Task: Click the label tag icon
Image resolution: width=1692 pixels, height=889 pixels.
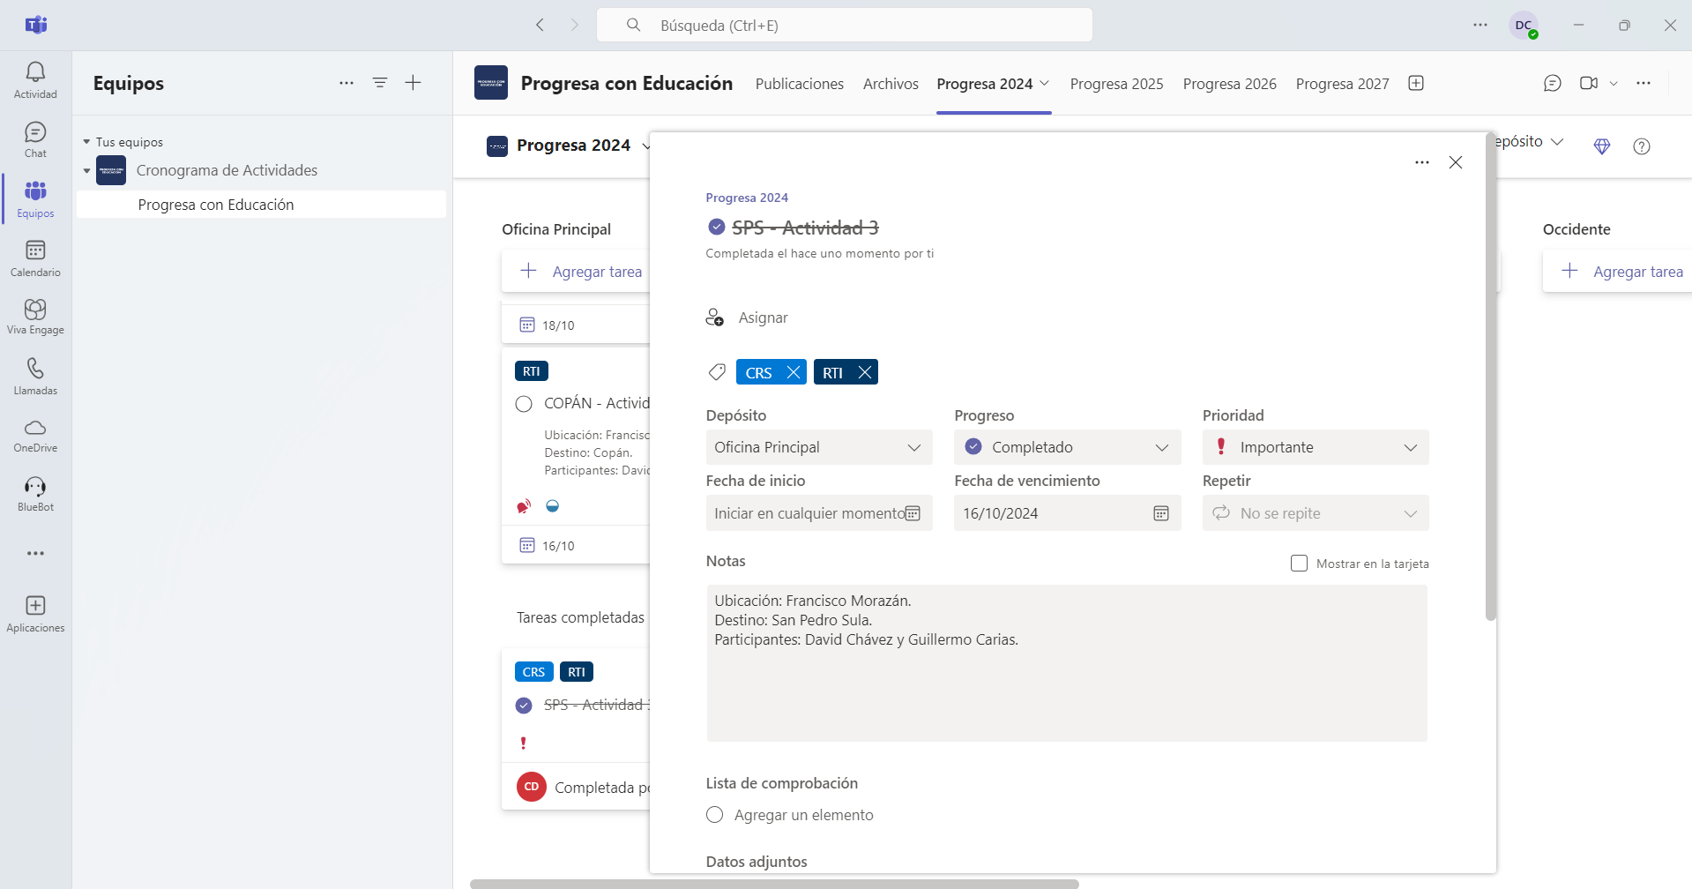Action: point(717,372)
